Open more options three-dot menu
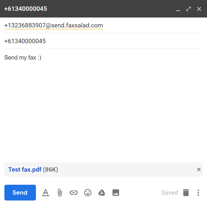The height and width of the screenshot is (204, 207). coord(198,193)
